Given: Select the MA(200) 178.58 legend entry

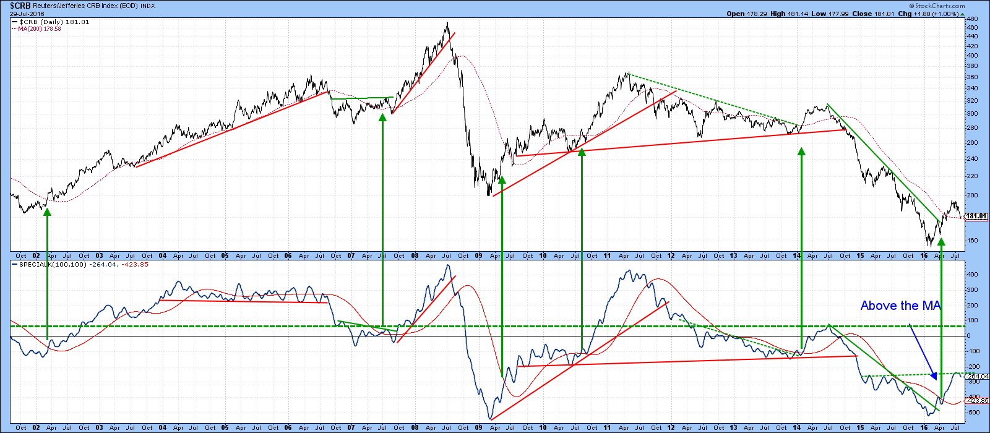Looking at the screenshot, I should point(37,29).
